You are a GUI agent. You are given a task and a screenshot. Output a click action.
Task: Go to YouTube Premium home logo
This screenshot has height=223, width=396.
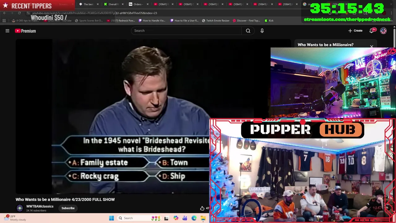coord(25,31)
